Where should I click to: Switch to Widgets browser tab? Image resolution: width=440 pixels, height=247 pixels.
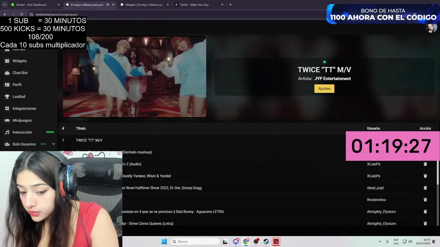tap(144, 5)
